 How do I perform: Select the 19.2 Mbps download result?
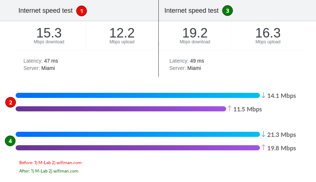coord(195,35)
